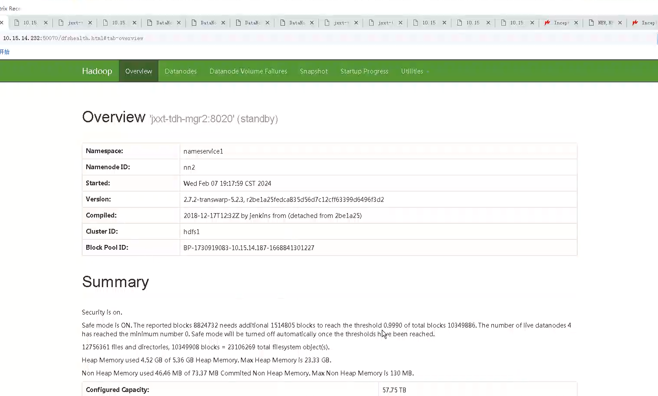
Task: Click the Configured Capacity: label
Action: (x=118, y=389)
